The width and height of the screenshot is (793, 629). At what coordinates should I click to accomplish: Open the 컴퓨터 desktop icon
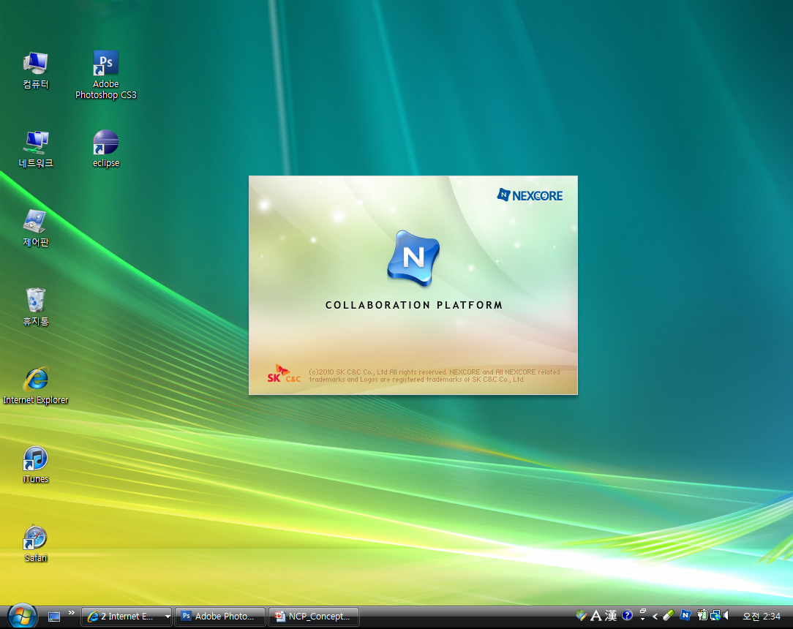tap(35, 70)
